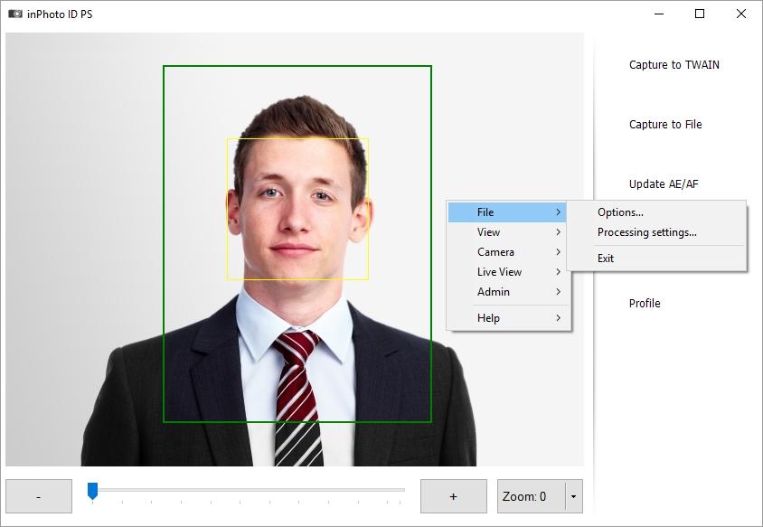The width and height of the screenshot is (763, 527).
Task: Close the inPhoto ID PS window
Action: point(740,14)
